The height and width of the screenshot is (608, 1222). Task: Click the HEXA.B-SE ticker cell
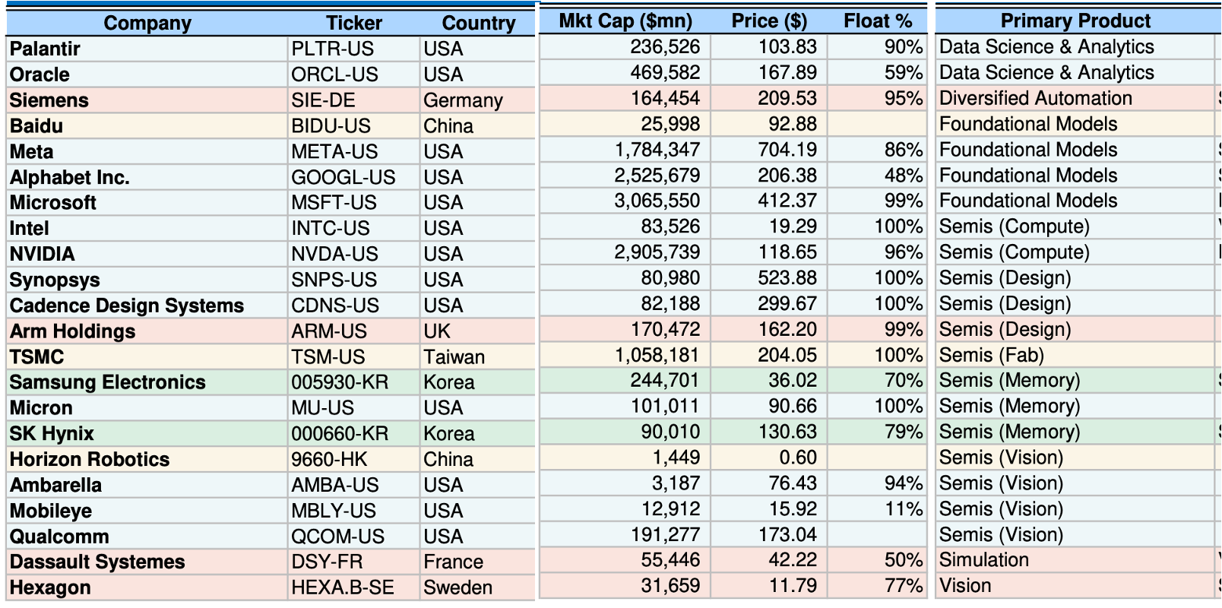pyautogui.click(x=353, y=588)
